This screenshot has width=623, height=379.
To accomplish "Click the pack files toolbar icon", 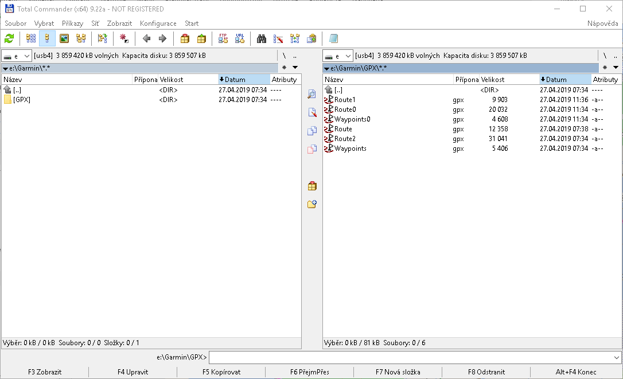I will click(185, 38).
